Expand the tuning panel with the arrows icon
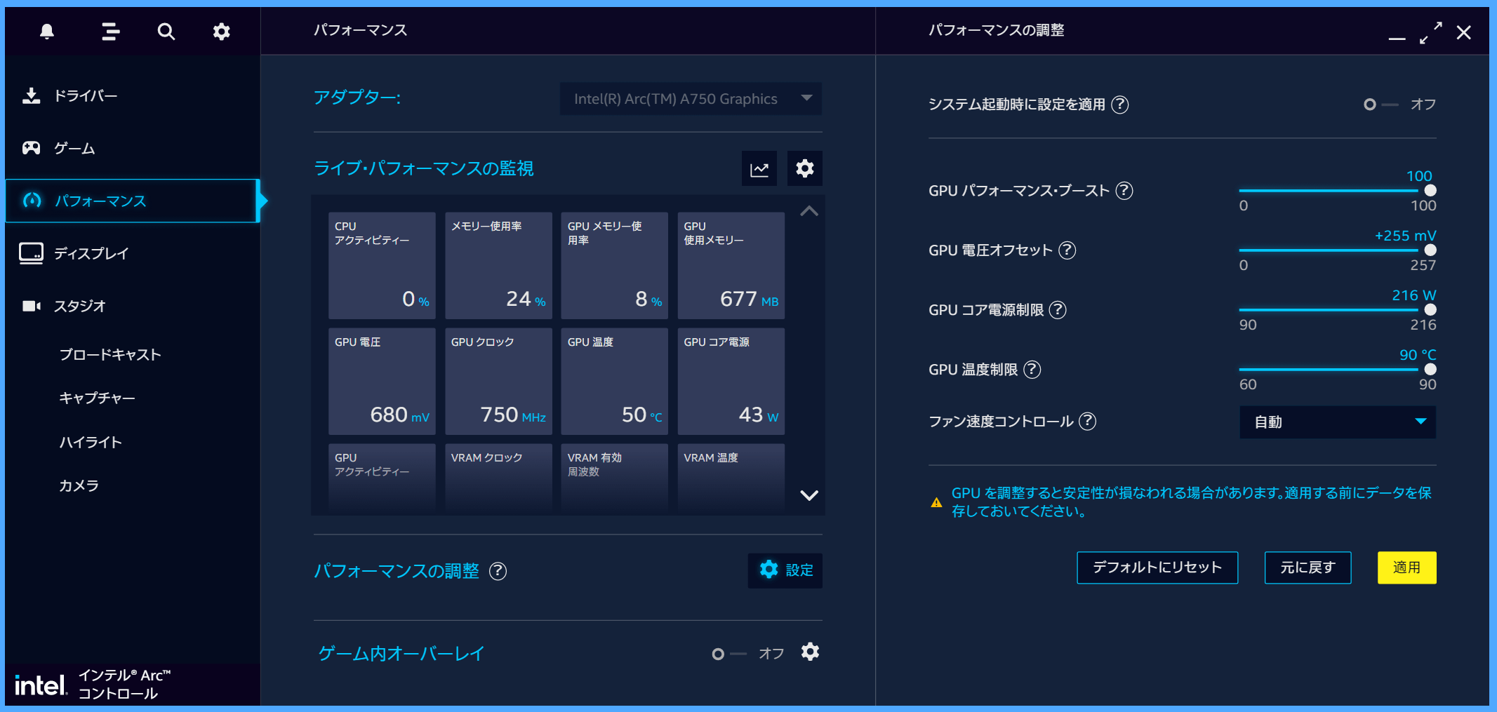The height and width of the screenshot is (712, 1497). (1430, 32)
